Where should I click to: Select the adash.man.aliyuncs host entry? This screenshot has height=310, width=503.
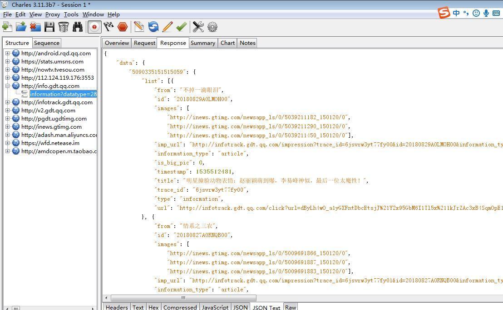(x=59, y=135)
